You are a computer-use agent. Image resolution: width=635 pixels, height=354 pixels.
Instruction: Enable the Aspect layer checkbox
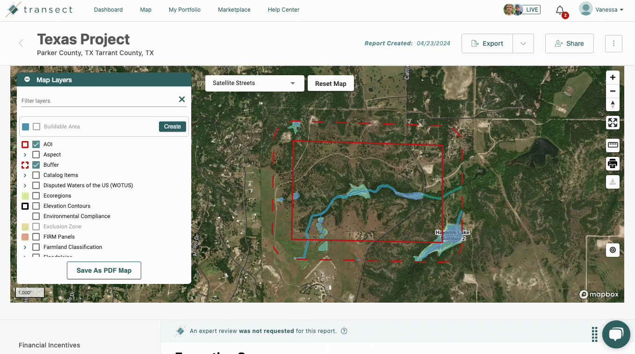click(36, 155)
